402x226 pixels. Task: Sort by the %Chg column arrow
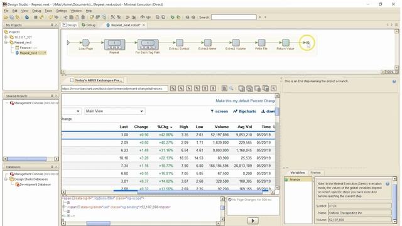tap(171, 127)
